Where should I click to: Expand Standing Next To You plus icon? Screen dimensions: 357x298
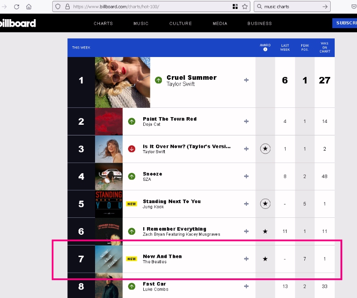point(246,204)
